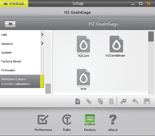Viewport: 155px width, 136px height.
Task: Select the H2Corn moisture curve file
Action: tap(83, 47)
